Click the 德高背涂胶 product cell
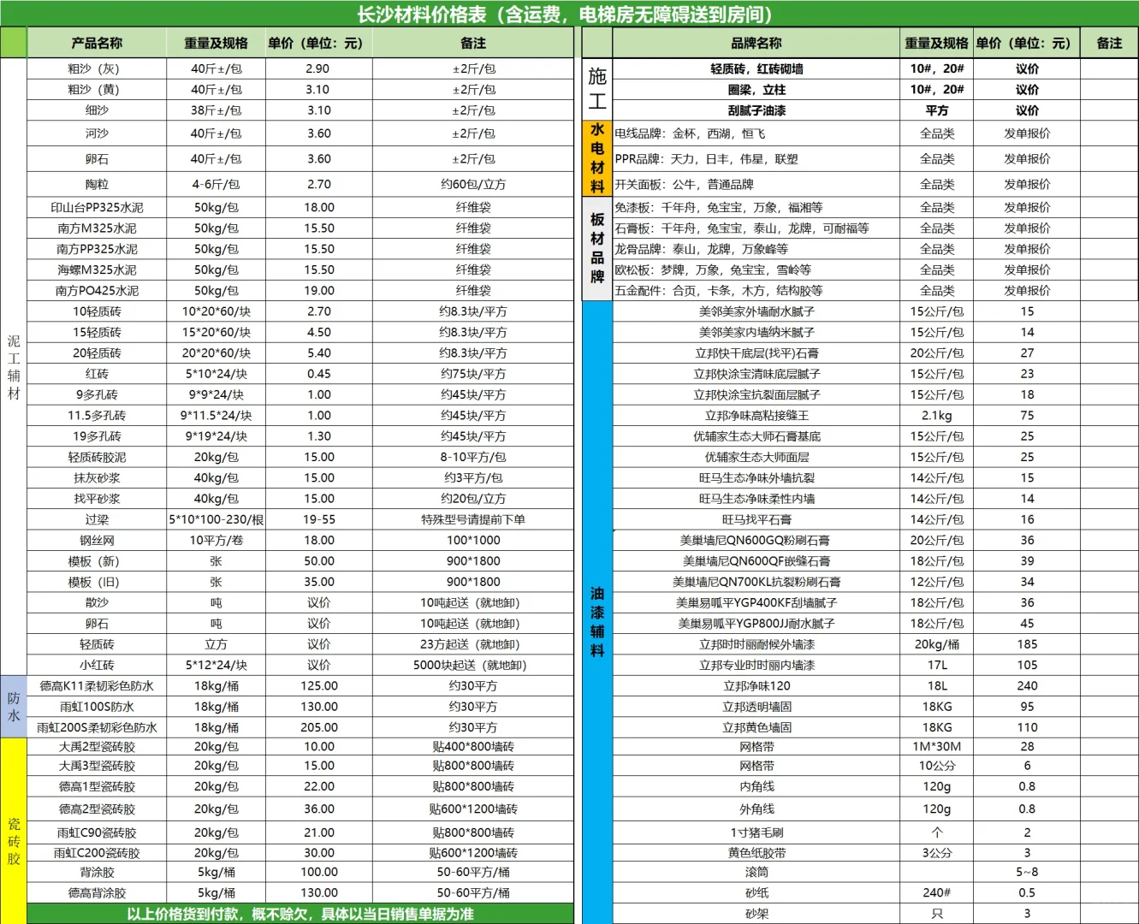This screenshot has height=924, width=1139. 97,892
